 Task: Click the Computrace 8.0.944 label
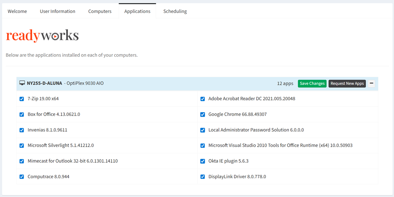(48, 177)
